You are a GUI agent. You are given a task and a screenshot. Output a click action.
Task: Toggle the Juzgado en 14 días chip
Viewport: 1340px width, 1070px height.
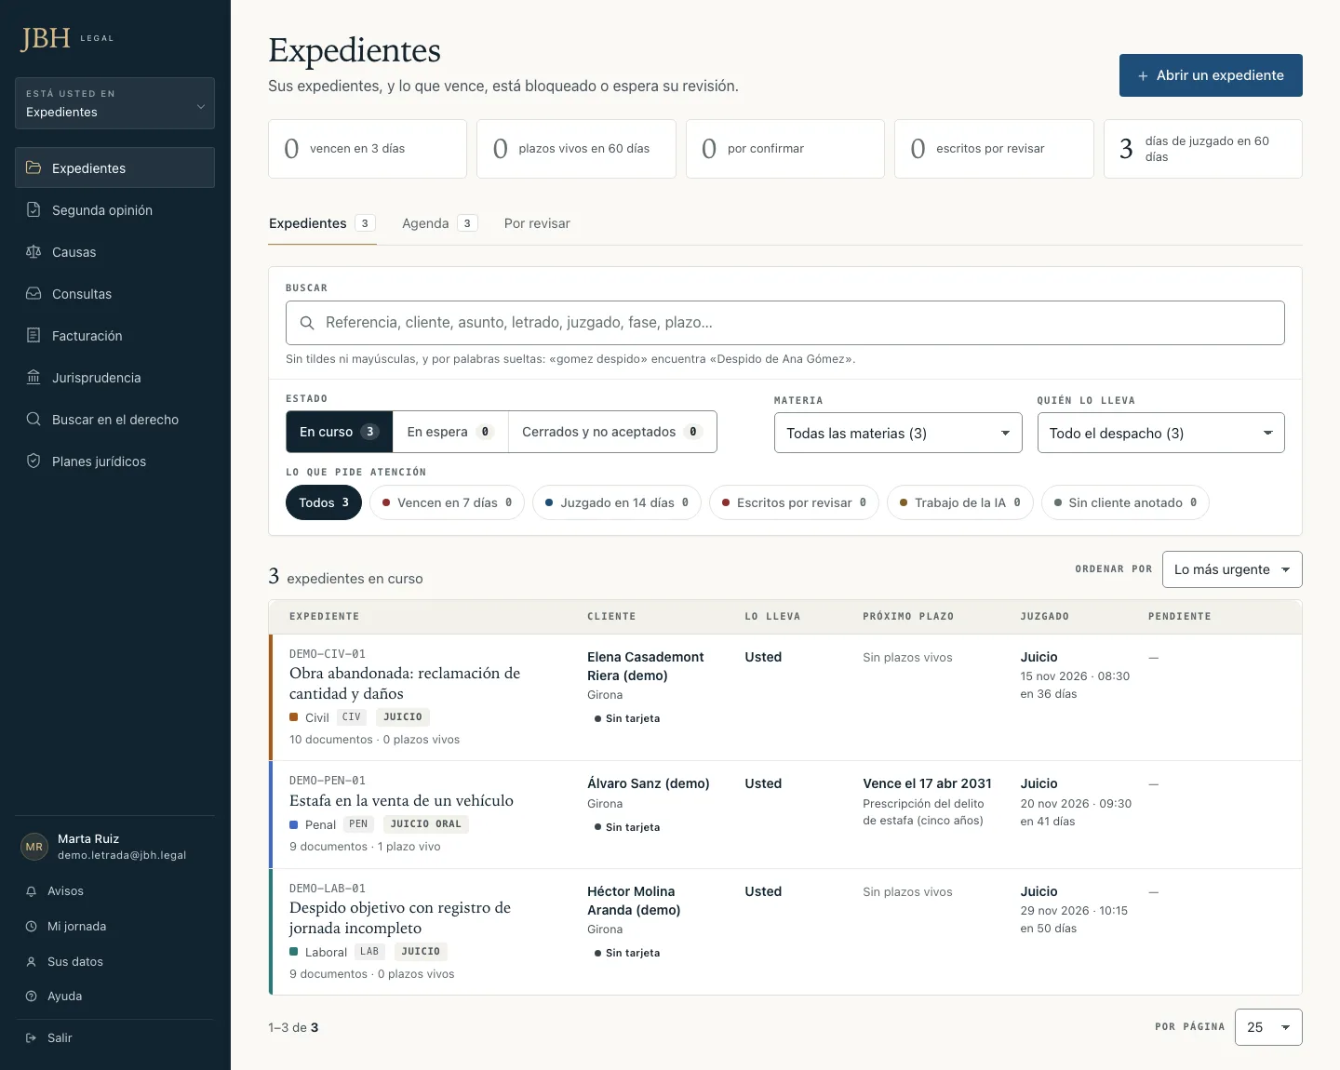tap(616, 502)
